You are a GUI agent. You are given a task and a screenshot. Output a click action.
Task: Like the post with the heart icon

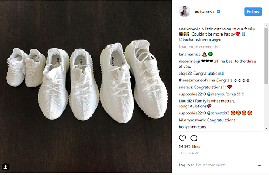pyautogui.click(x=182, y=138)
